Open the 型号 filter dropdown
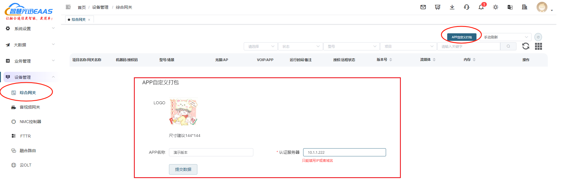Screen dimensions: 564x194 351,46
